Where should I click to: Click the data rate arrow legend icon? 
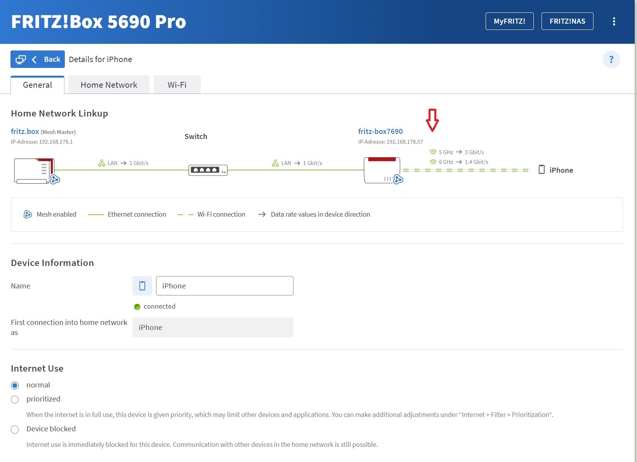(262, 214)
